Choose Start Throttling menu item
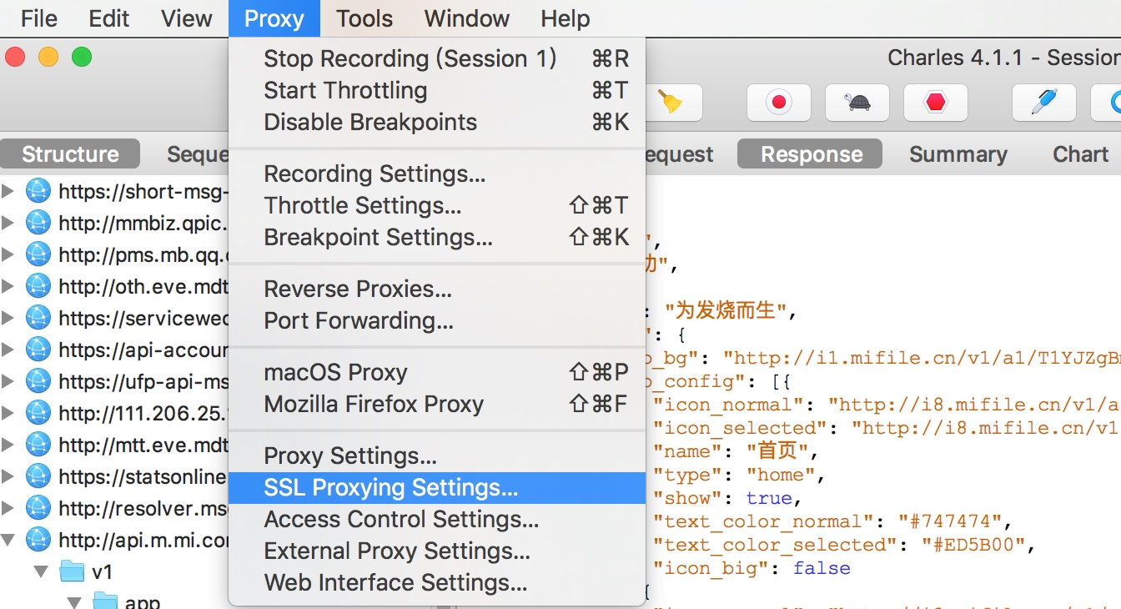The image size is (1121, 609). 437,90
